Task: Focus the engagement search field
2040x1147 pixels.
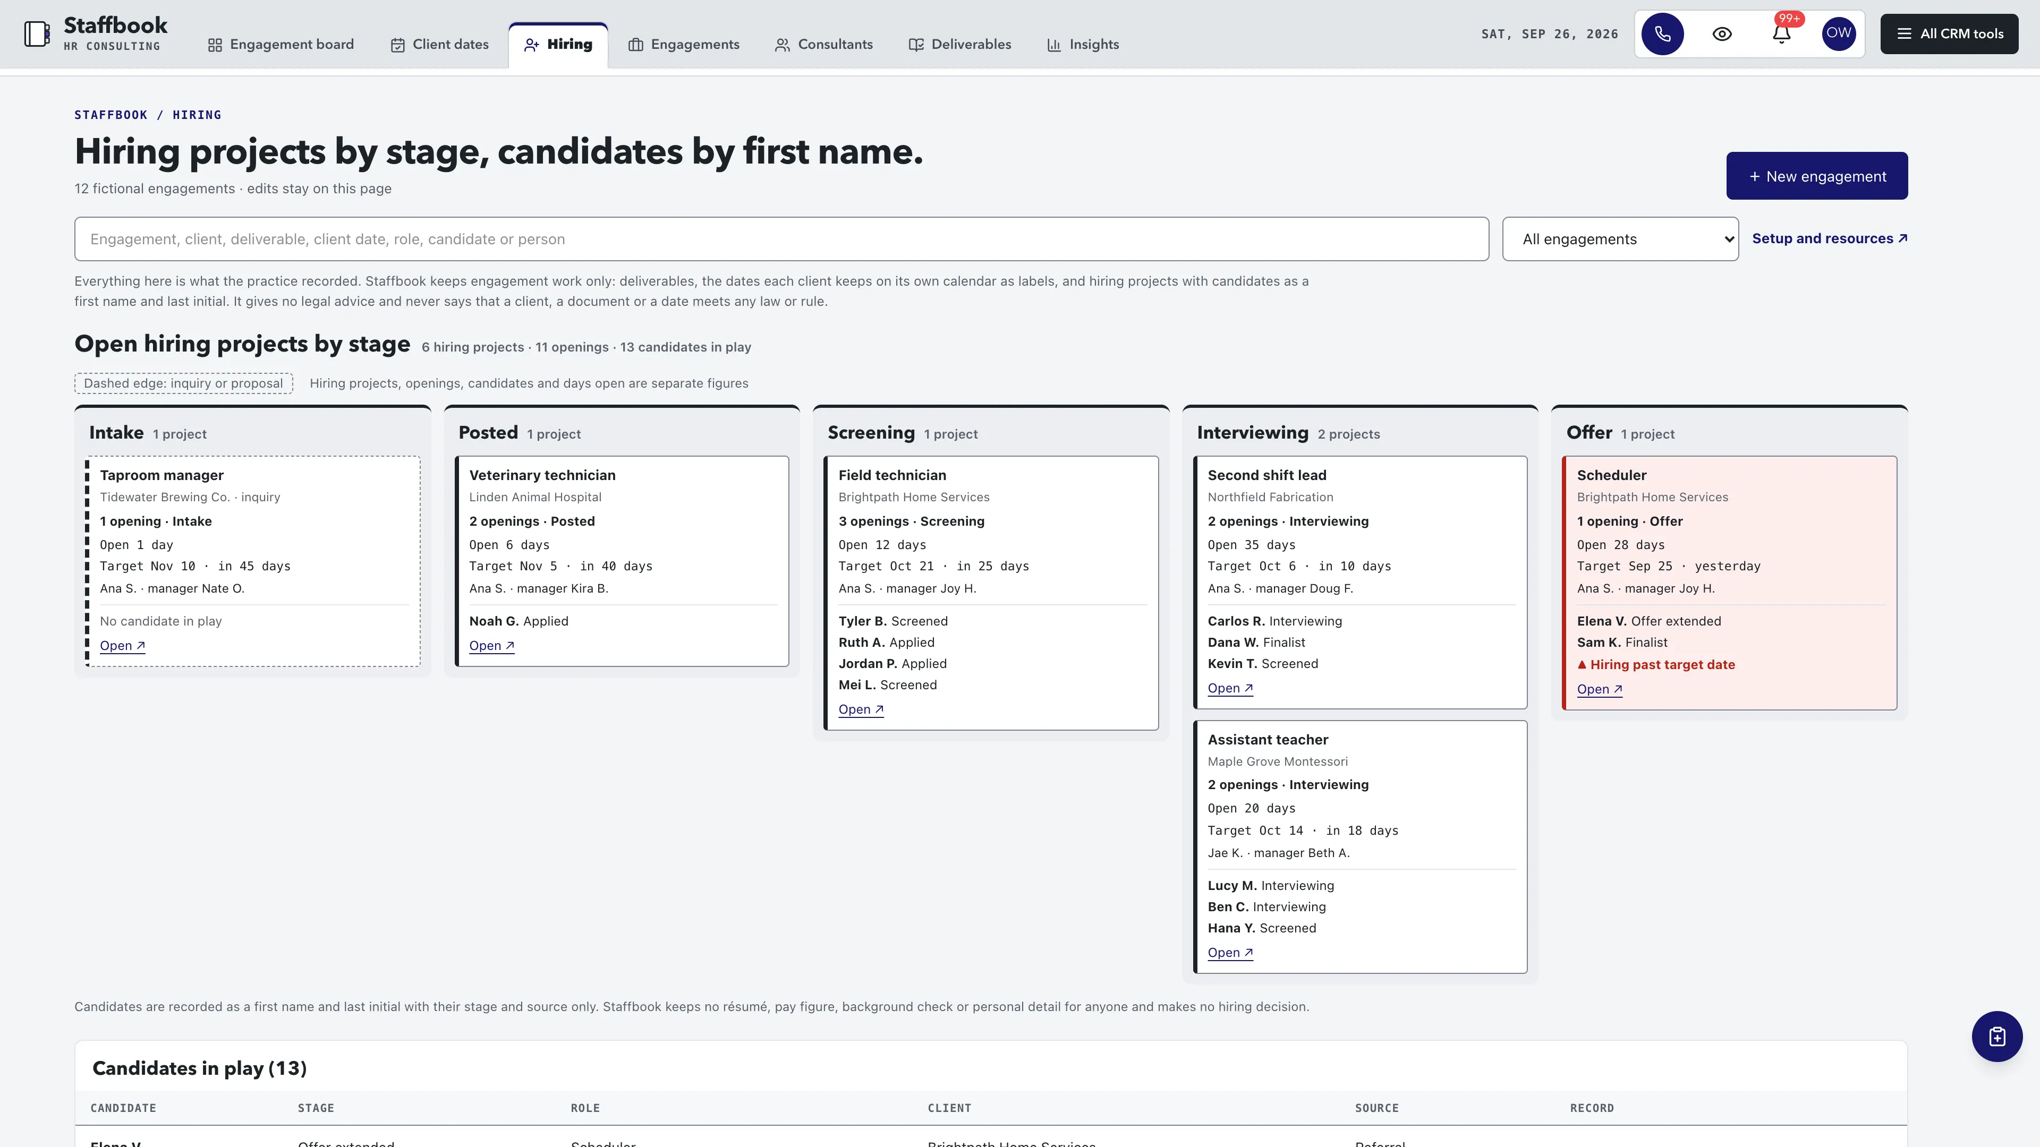Action: point(781,239)
